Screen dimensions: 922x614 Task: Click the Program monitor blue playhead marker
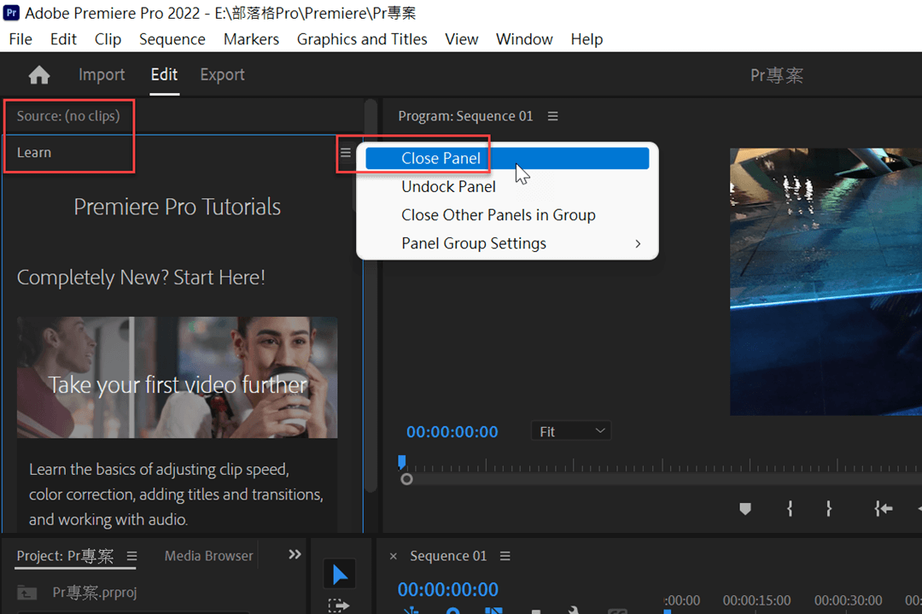(401, 462)
